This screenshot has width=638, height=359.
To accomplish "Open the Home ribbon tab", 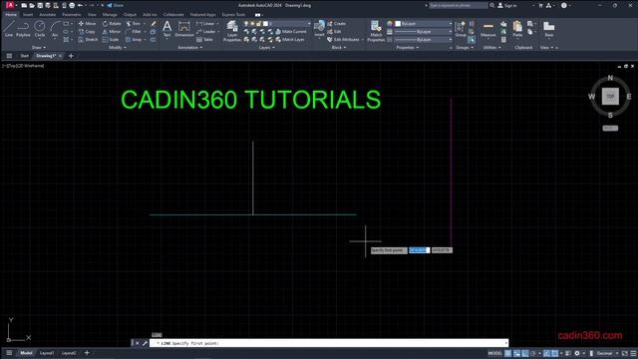I will click(11, 15).
